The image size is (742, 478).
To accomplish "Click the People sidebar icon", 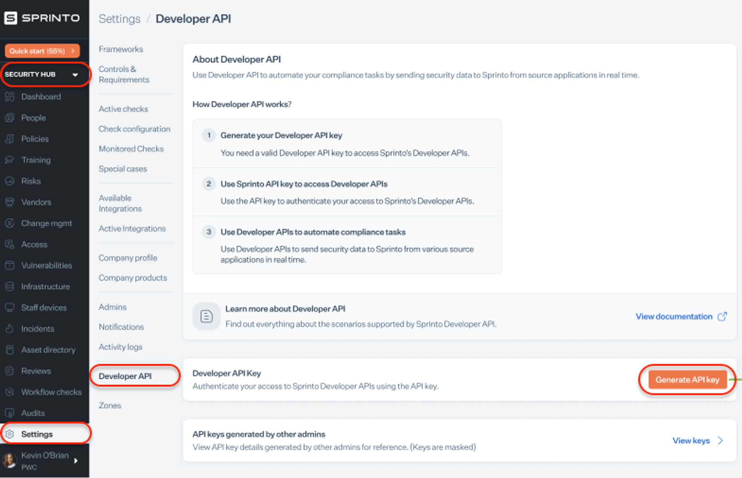I will [x=10, y=118].
